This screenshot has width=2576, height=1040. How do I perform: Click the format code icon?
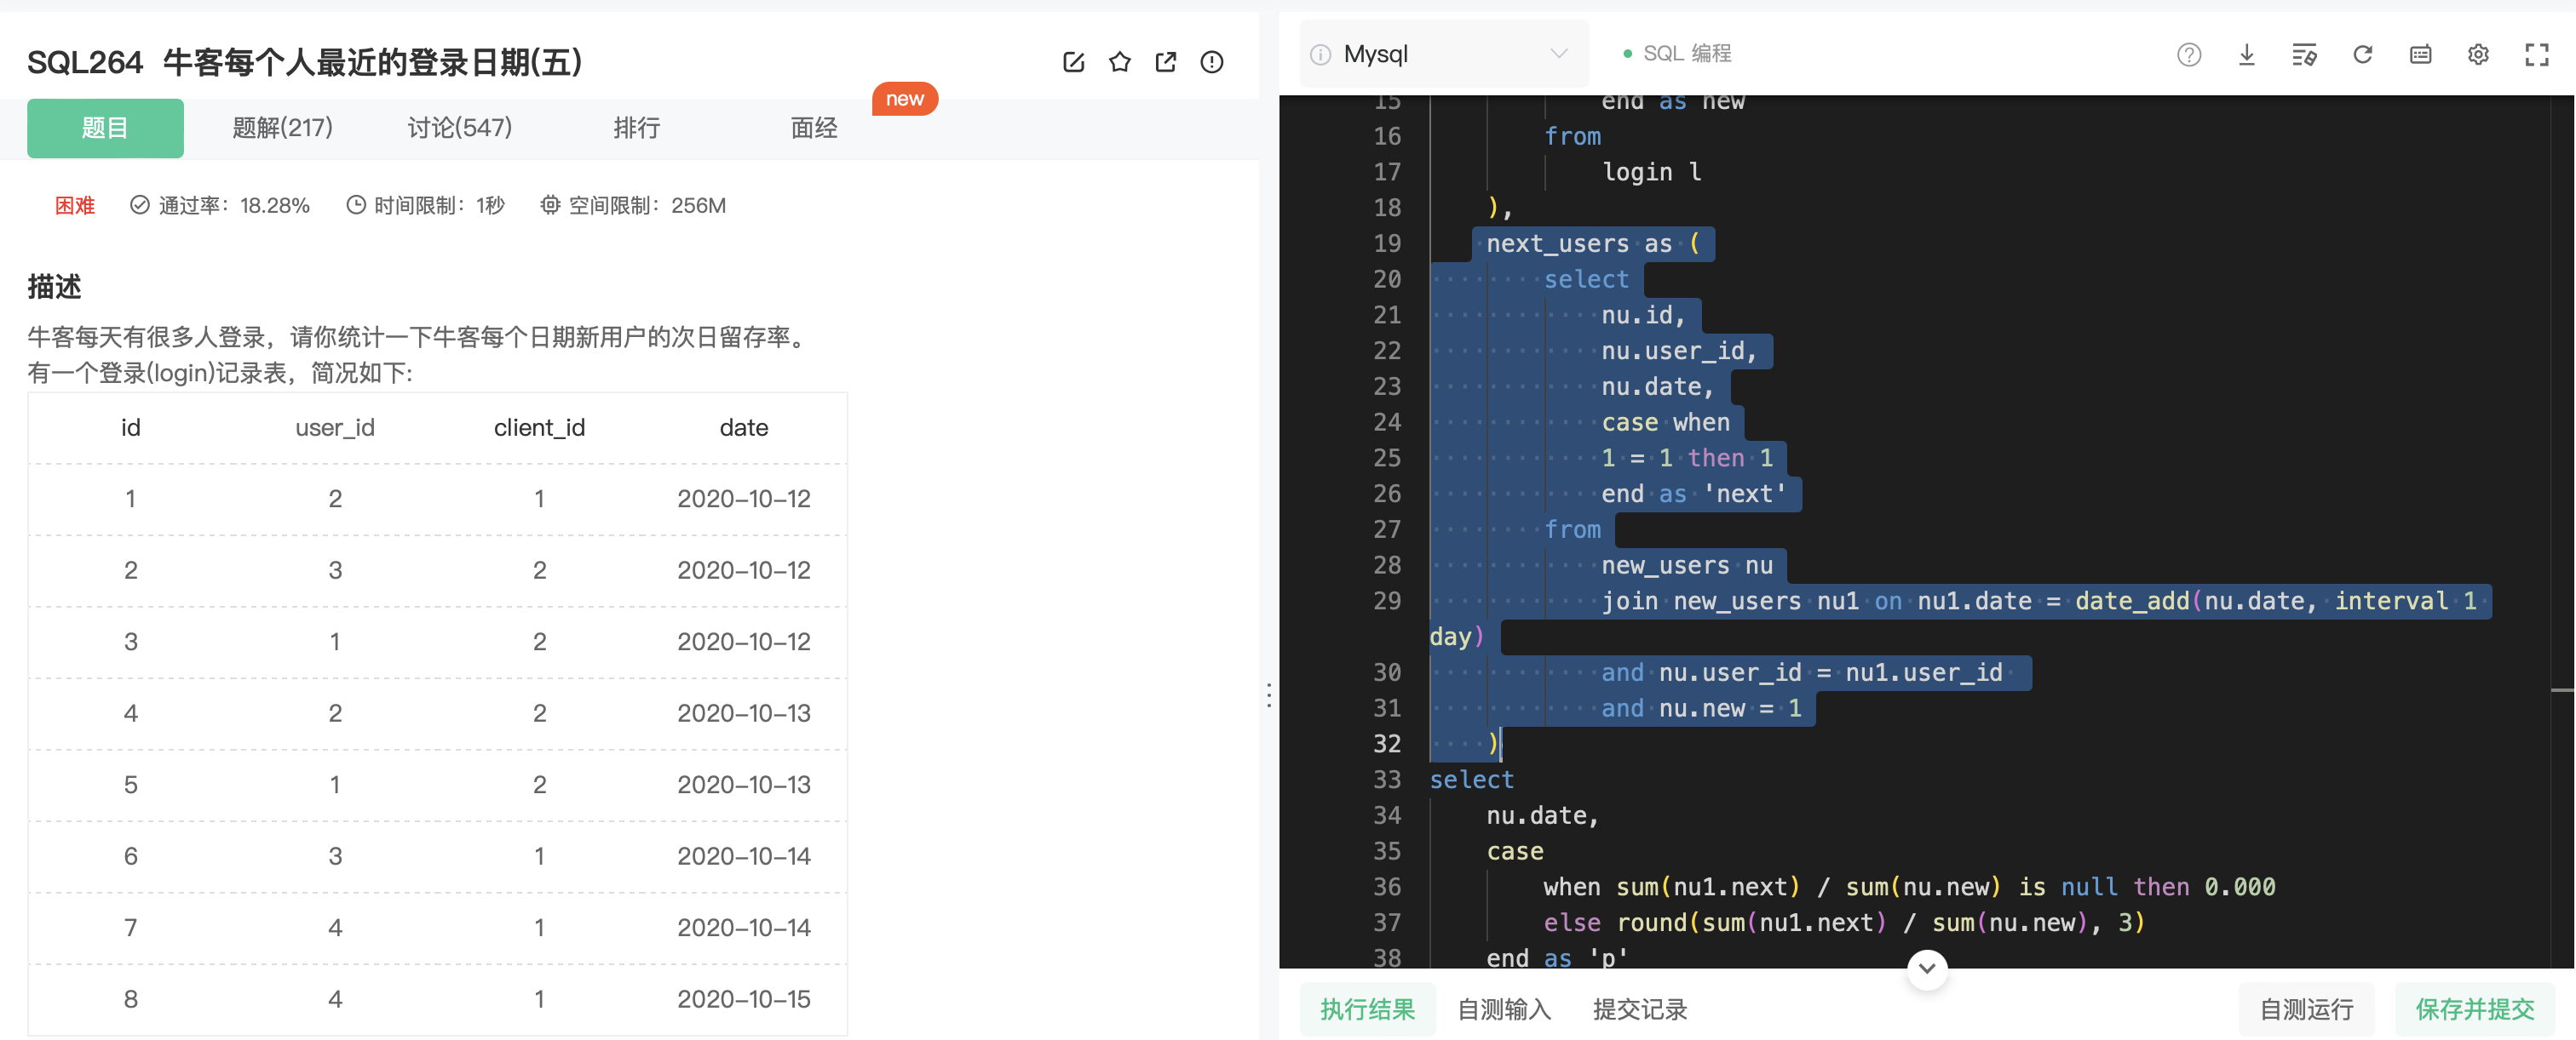coord(2304,54)
